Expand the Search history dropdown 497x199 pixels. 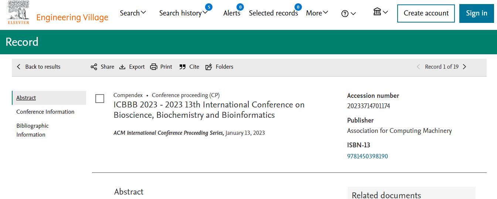click(184, 13)
